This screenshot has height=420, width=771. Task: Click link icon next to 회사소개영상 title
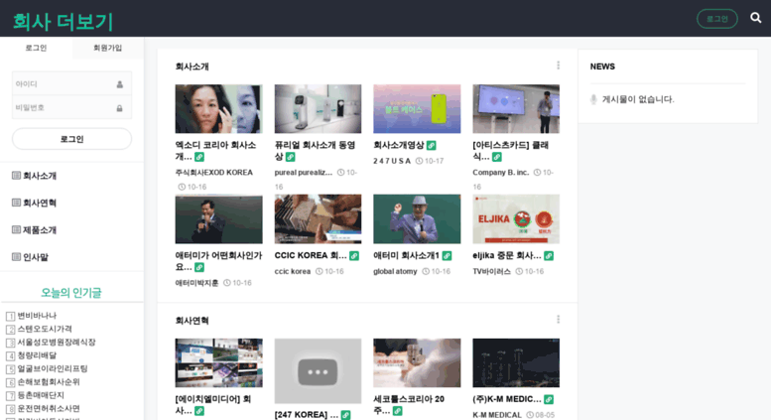click(432, 145)
